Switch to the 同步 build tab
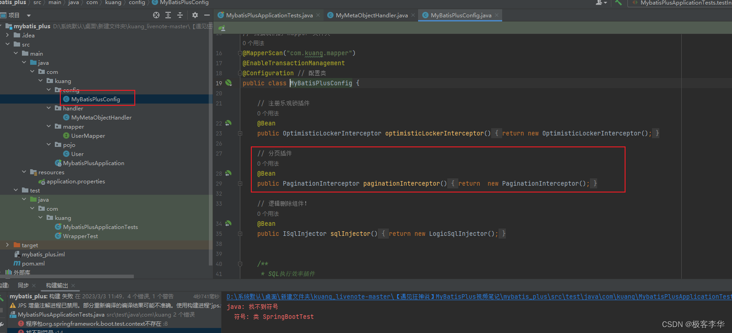Screen dimensions: 732x333 click(23, 286)
